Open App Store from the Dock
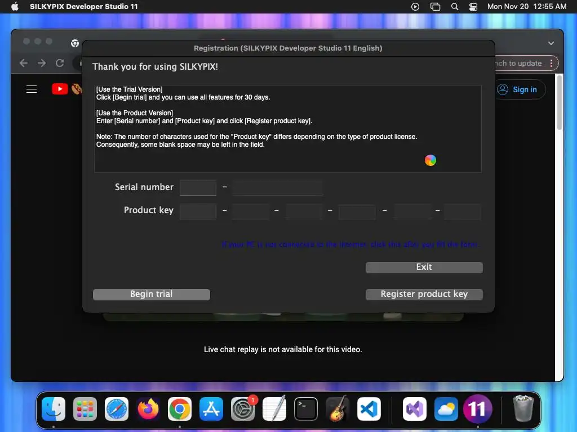Image resolution: width=577 pixels, height=432 pixels. 211,409
